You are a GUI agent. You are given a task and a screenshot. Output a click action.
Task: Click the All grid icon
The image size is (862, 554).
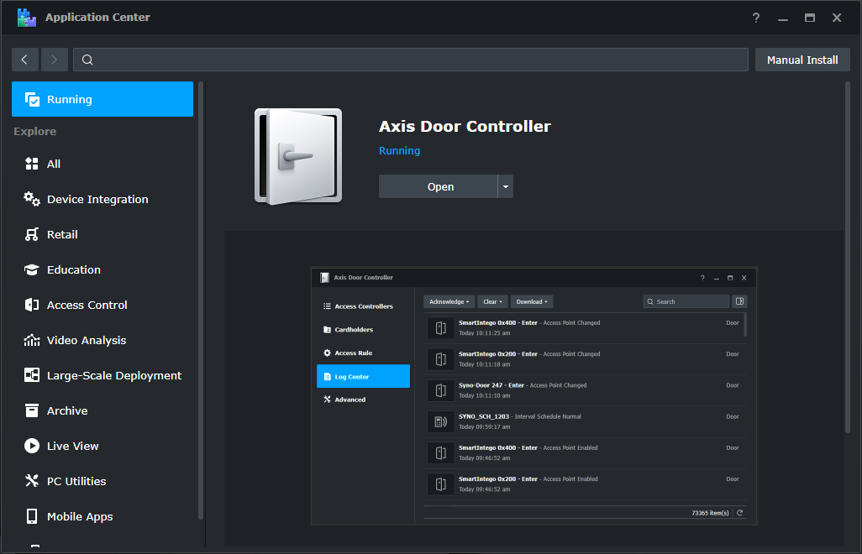(32, 164)
